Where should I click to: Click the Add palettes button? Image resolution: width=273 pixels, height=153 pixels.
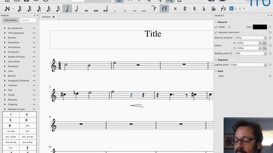point(10,20)
